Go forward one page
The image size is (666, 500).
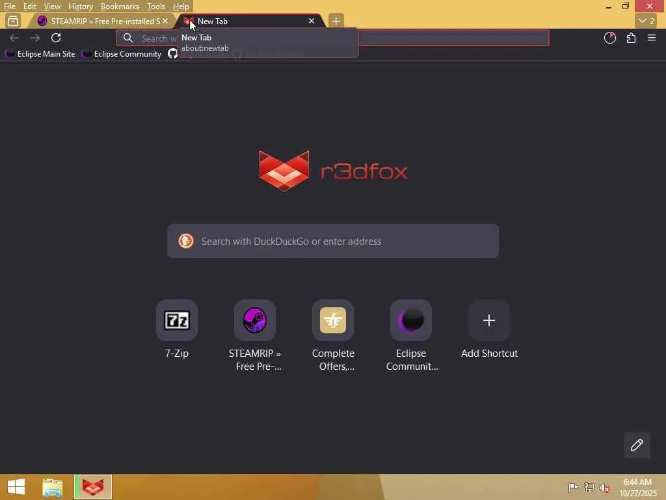(35, 38)
